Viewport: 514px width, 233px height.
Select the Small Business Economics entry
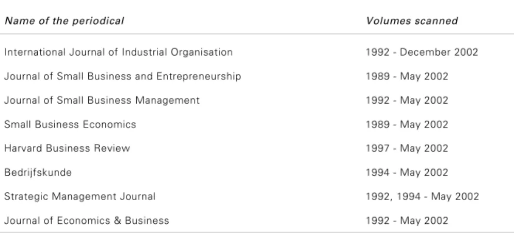(70, 124)
